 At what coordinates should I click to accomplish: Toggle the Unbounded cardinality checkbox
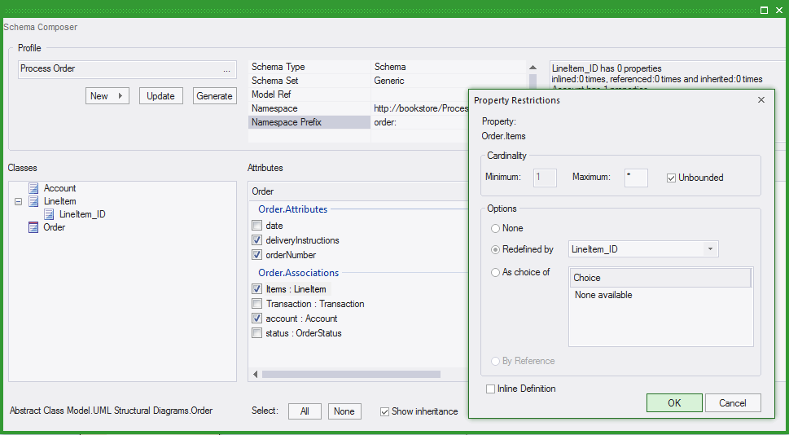coord(671,178)
